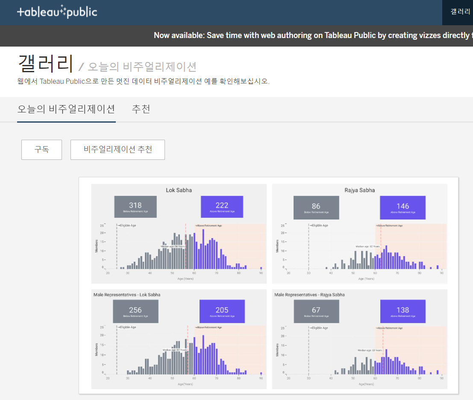Click the Tableau Public logo

(57, 12)
